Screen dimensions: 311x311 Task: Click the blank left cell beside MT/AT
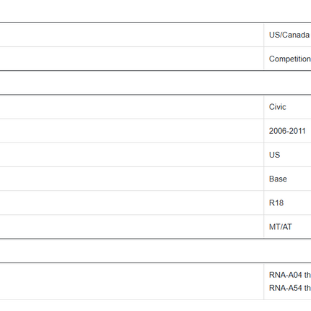pyautogui.click(x=132, y=227)
